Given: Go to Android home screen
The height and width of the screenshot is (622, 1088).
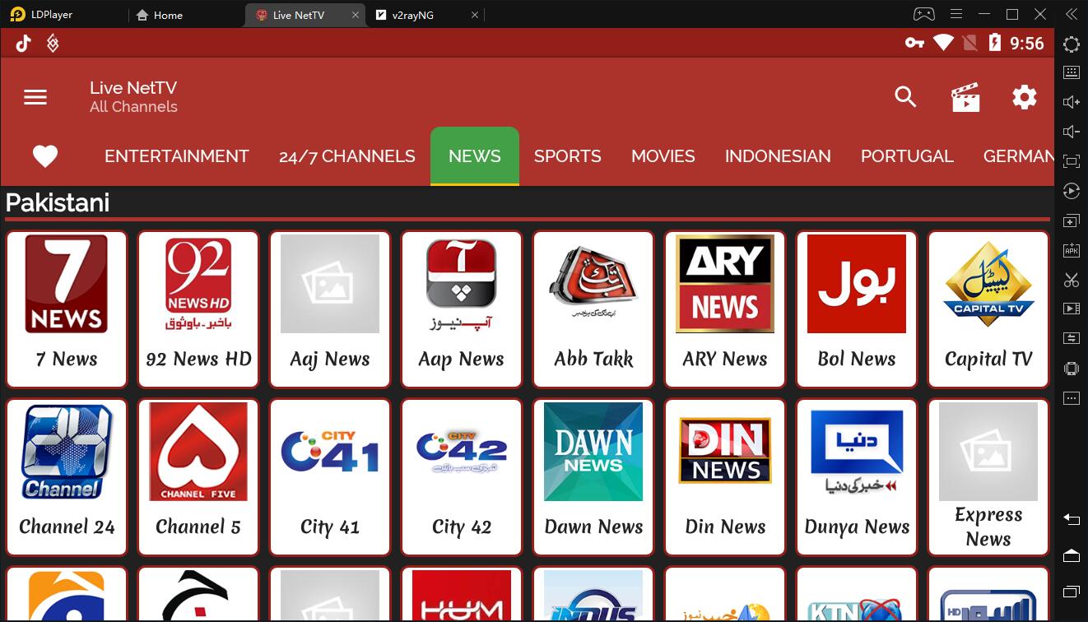Looking at the screenshot, I should (x=1072, y=556).
